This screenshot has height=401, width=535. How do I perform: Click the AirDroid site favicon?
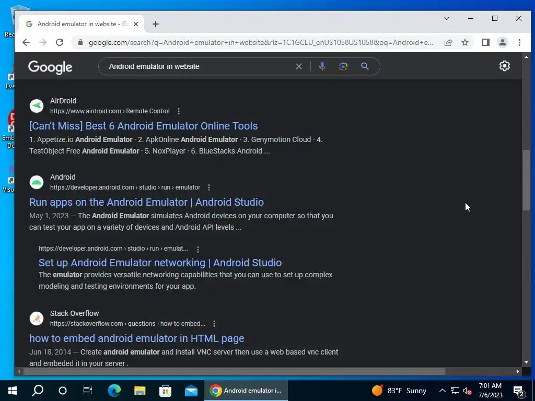37,106
